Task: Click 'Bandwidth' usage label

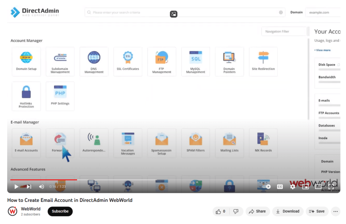Action: [327, 77]
